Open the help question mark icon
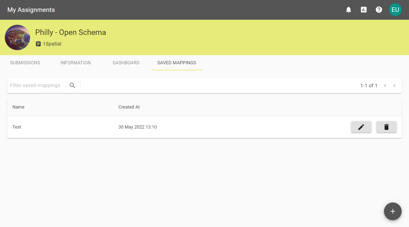The height and width of the screenshot is (227, 409). click(x=379, y=10)
